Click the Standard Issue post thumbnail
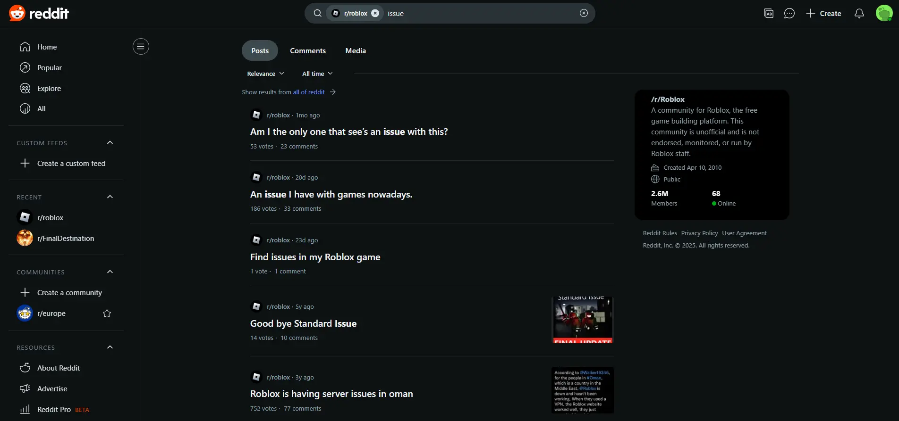Image resolution: width=899 pixels, height=421 pixels. pyautogui.click(x=583, y=320)
